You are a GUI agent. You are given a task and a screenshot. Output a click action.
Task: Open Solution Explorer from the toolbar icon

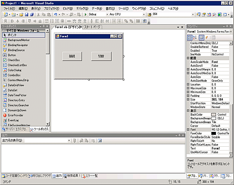click(x=198, y=14)
